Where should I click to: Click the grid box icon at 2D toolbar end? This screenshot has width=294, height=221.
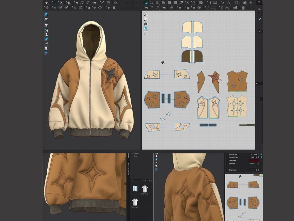243,8
